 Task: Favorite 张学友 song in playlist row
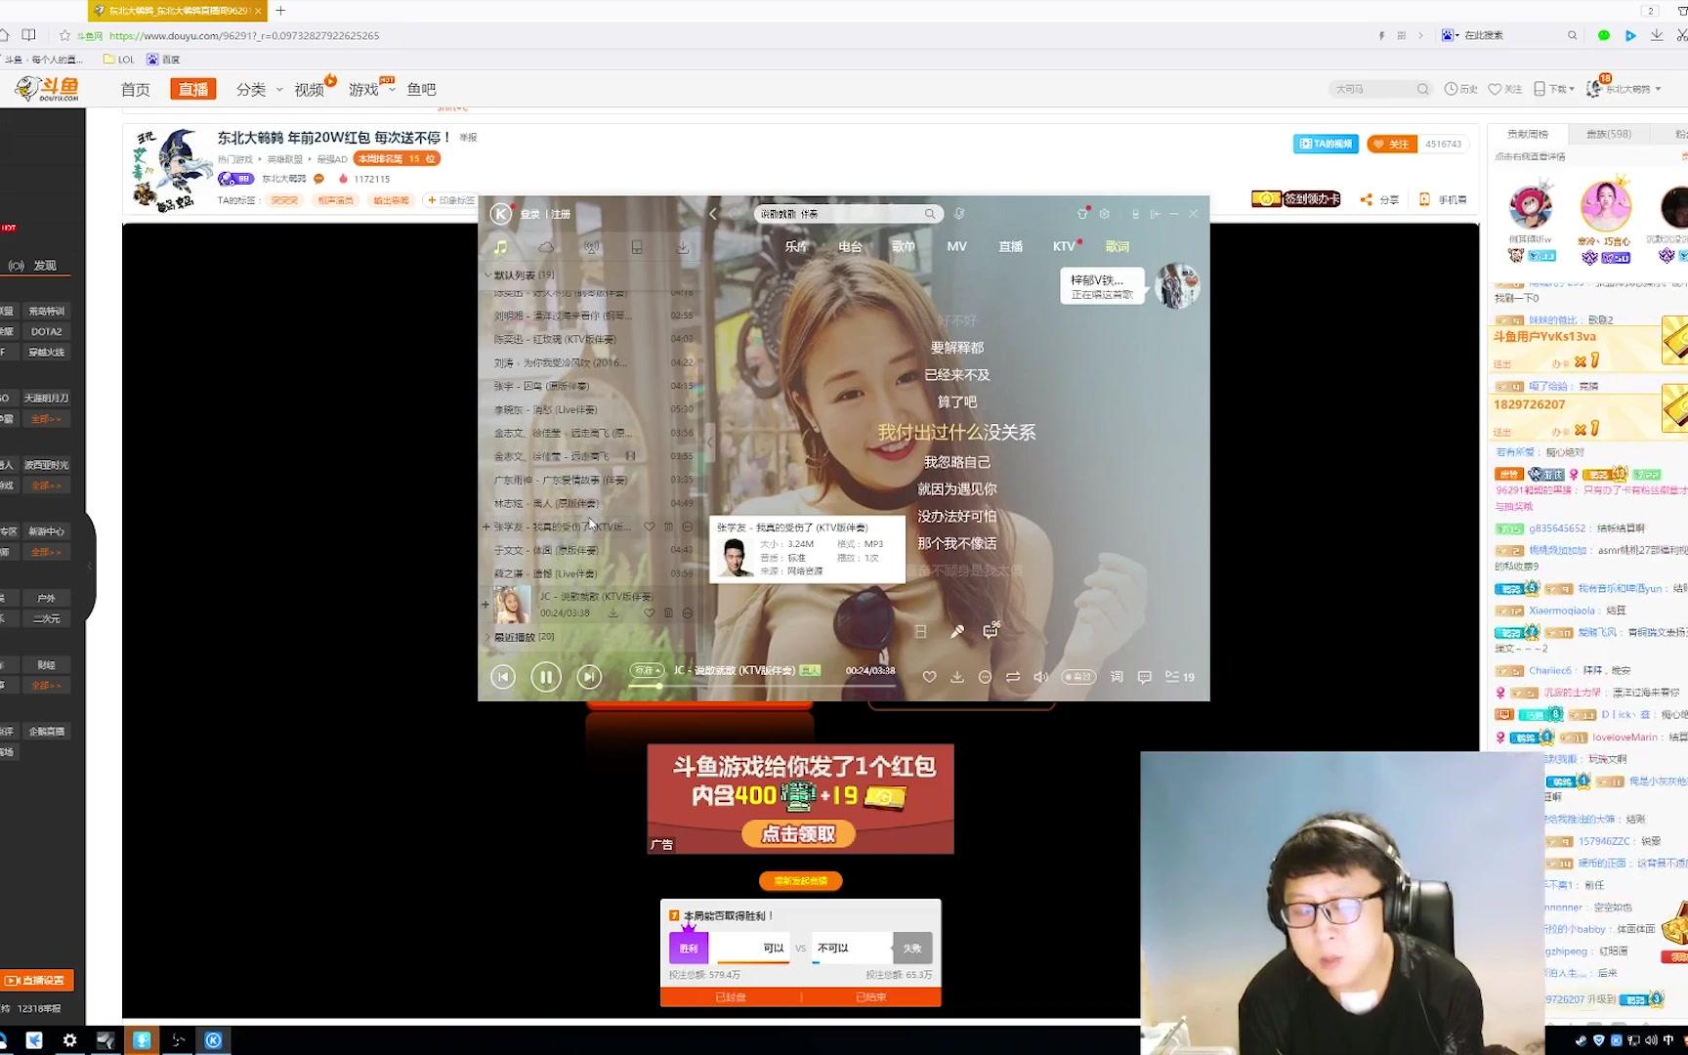click(650, 527)
